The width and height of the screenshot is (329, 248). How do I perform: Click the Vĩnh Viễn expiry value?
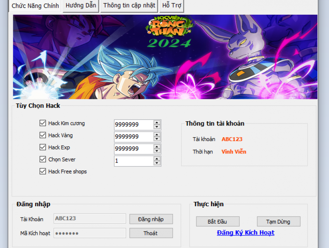point(234,152)
